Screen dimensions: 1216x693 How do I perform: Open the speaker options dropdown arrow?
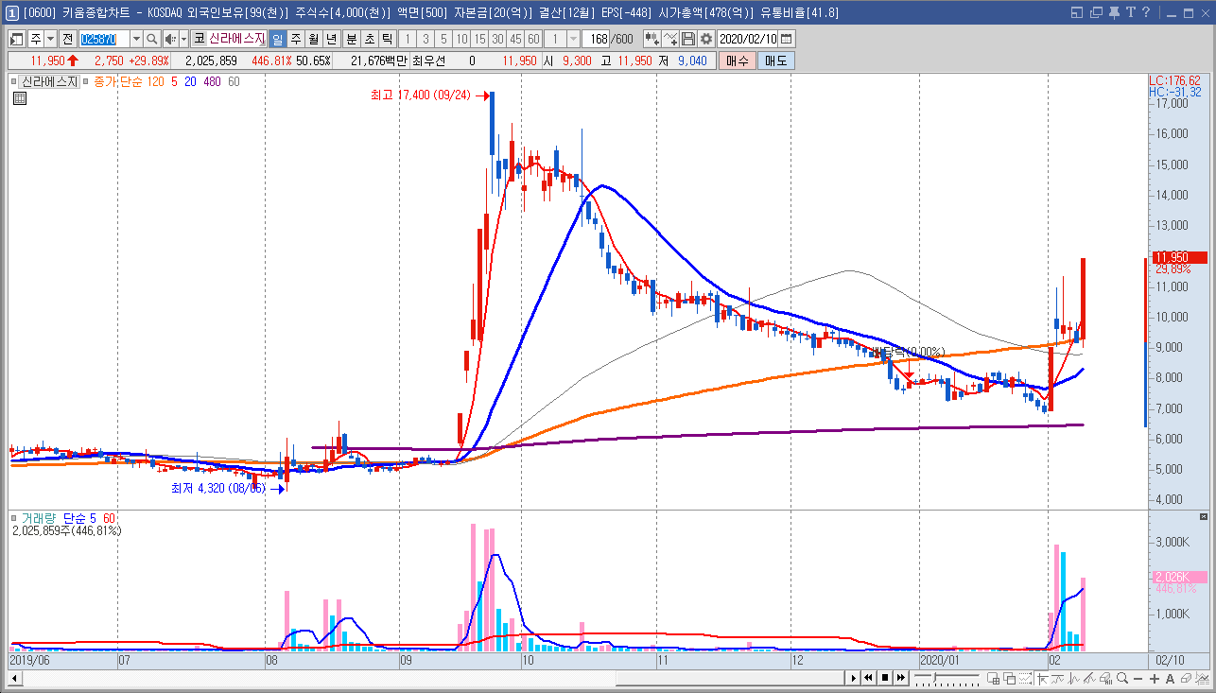(x=183, y=39)
